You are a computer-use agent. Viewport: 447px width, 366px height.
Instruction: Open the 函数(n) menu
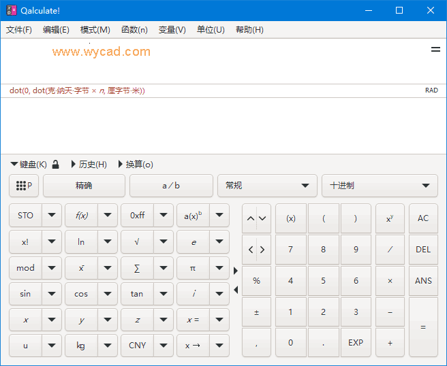[134, 30]
